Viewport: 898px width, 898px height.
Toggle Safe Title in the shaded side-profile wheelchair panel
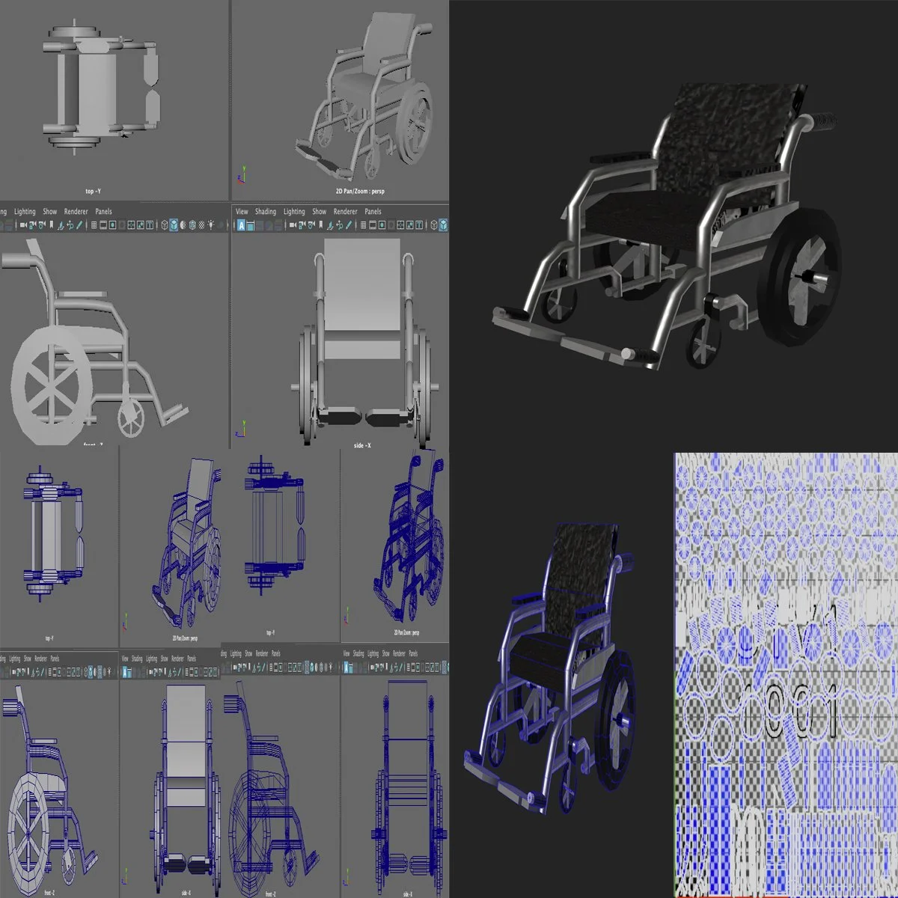(150, 225)
